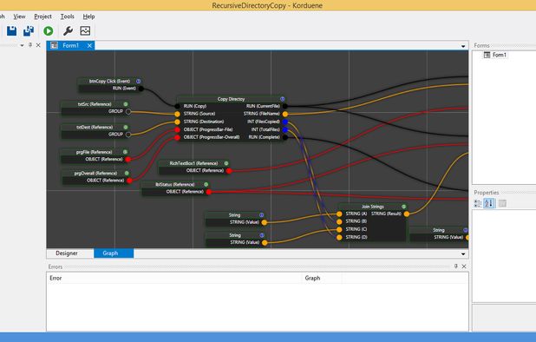The image size is (536, 342).
Task: Open the Help menu
Action: click(88, 16)
